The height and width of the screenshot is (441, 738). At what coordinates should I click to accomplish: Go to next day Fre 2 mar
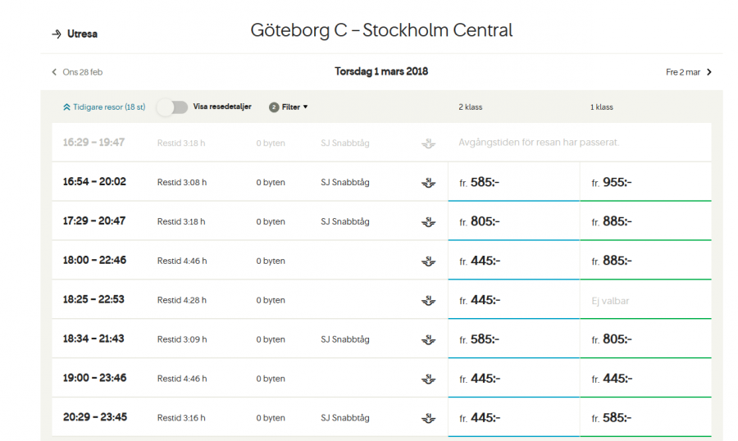[689, 72]
